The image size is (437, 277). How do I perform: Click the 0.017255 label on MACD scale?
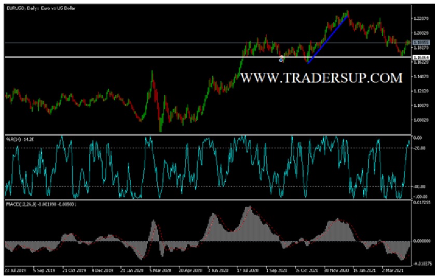(421, 202)
